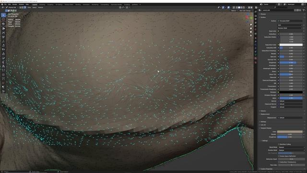Select the Select Box tool in toolbar

3,15
